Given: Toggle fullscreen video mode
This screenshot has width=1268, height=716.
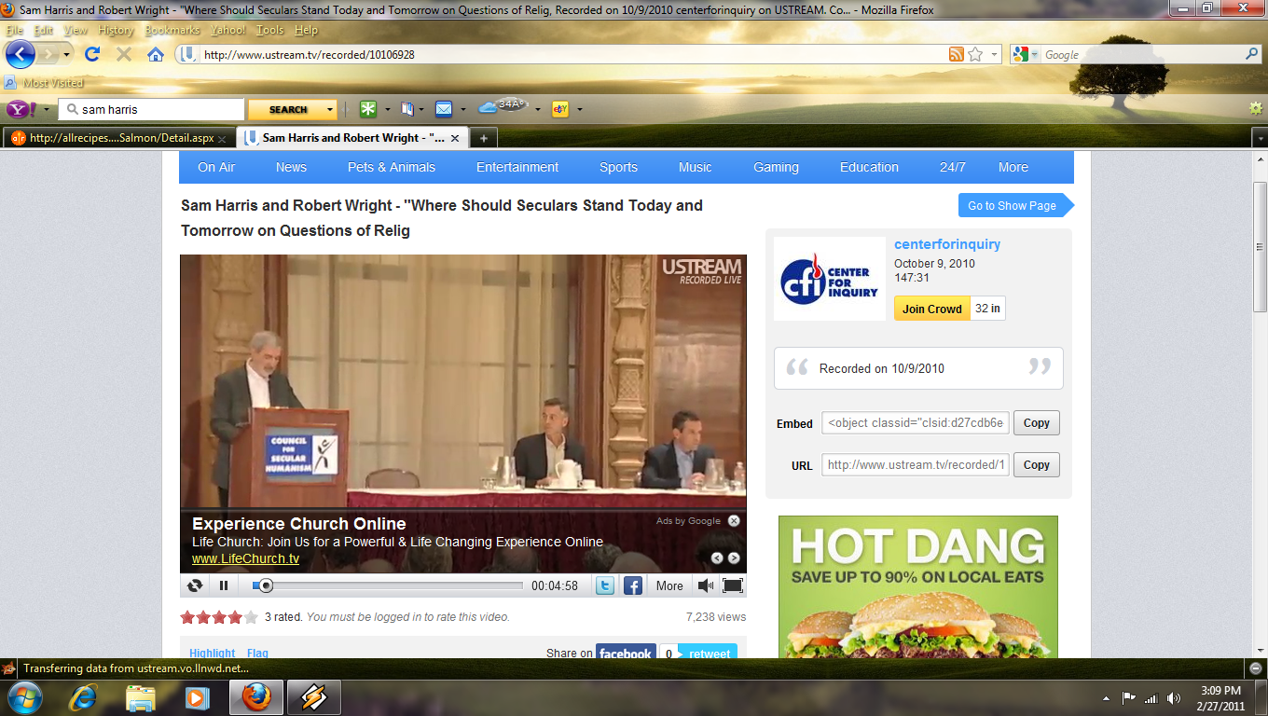Looking at the screenshot, I should coord(733,585).
